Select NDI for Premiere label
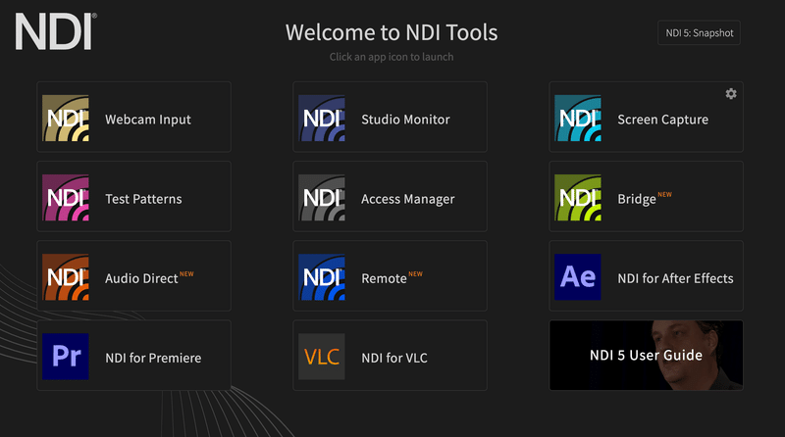The width and height of the screenshot is (785, 437). 153,358
